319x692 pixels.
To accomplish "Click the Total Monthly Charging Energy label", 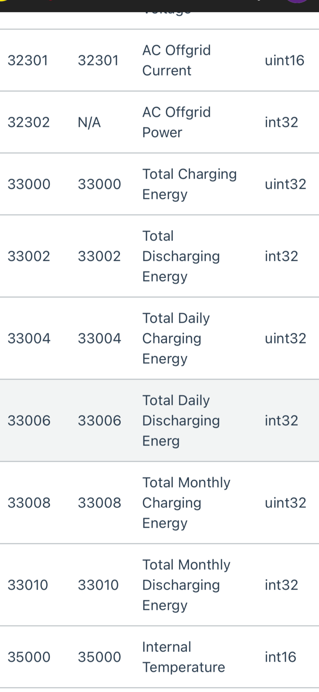I will click(186, 503).
